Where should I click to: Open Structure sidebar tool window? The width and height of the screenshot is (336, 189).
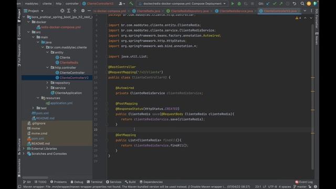(x=19, y=146)
